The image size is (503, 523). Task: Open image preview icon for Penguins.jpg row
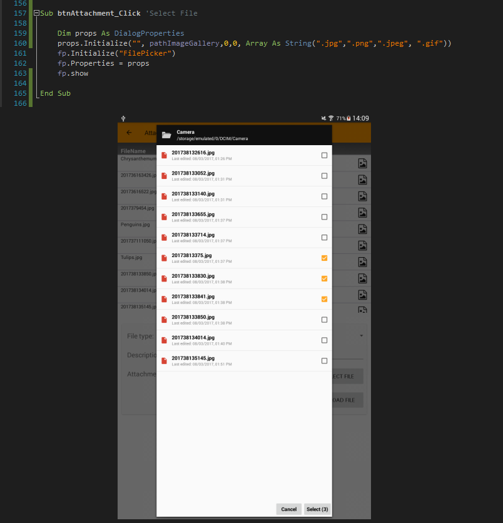click(363, 229)
